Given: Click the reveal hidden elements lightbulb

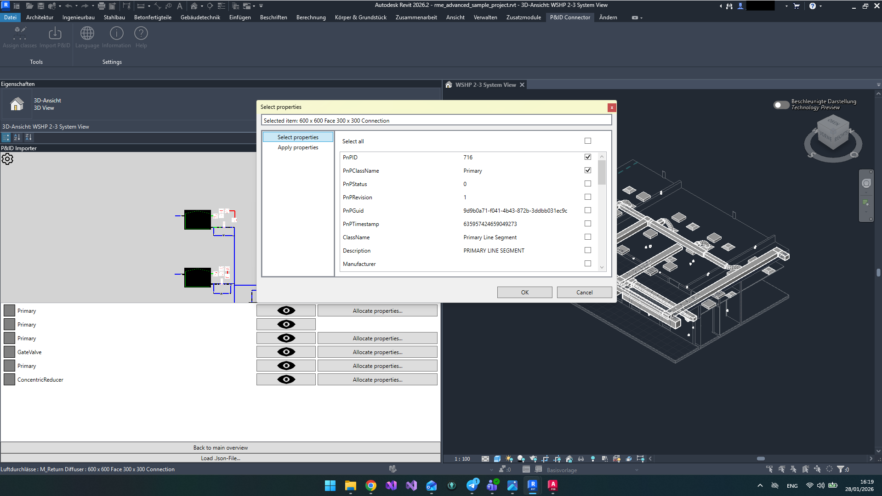Looking at the screenshot, I should point(592,458).
